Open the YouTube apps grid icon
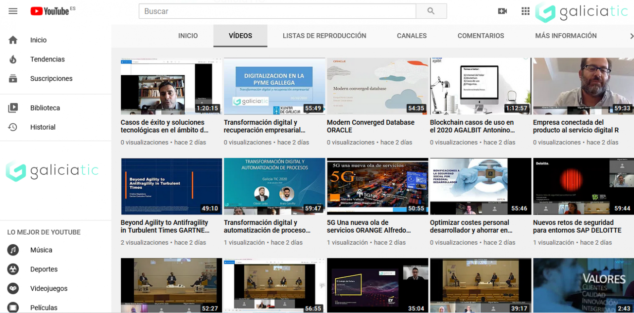The height and width of the screenshot is (313, 634). click(x=526, y=11)
